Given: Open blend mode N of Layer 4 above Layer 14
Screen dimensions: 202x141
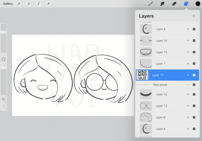Looking at the screenshot, I should (188, 29).
